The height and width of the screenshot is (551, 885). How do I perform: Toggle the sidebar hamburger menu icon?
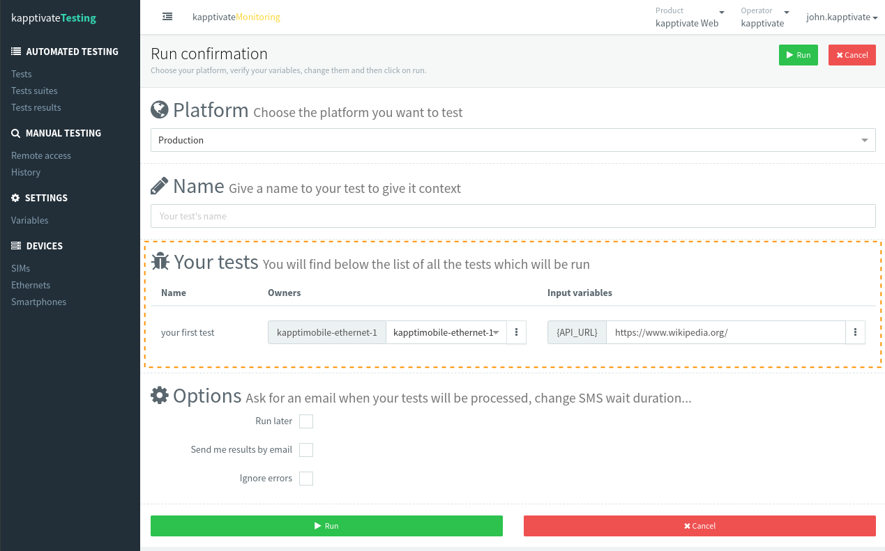167,17
